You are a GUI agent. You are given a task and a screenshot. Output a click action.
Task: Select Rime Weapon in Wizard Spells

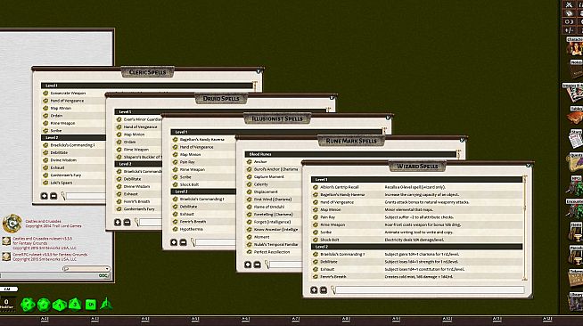point(333,224)
